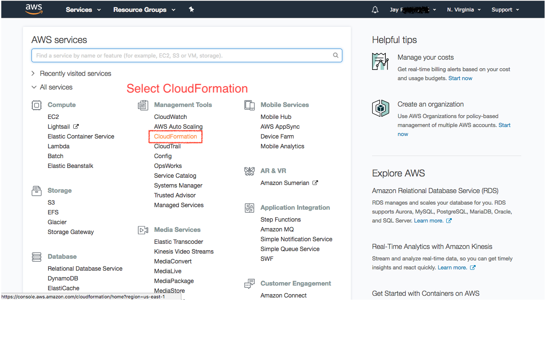Open Lambda service
Image resolution: width=545 pixels, height=341 pixels.
tap(58, 146)
